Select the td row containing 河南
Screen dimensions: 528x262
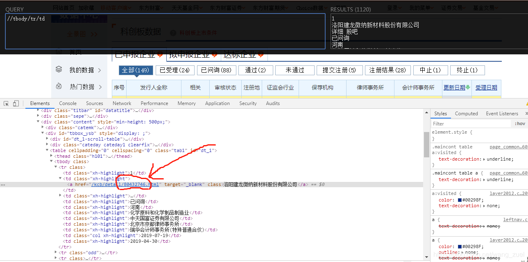(108, 207)
